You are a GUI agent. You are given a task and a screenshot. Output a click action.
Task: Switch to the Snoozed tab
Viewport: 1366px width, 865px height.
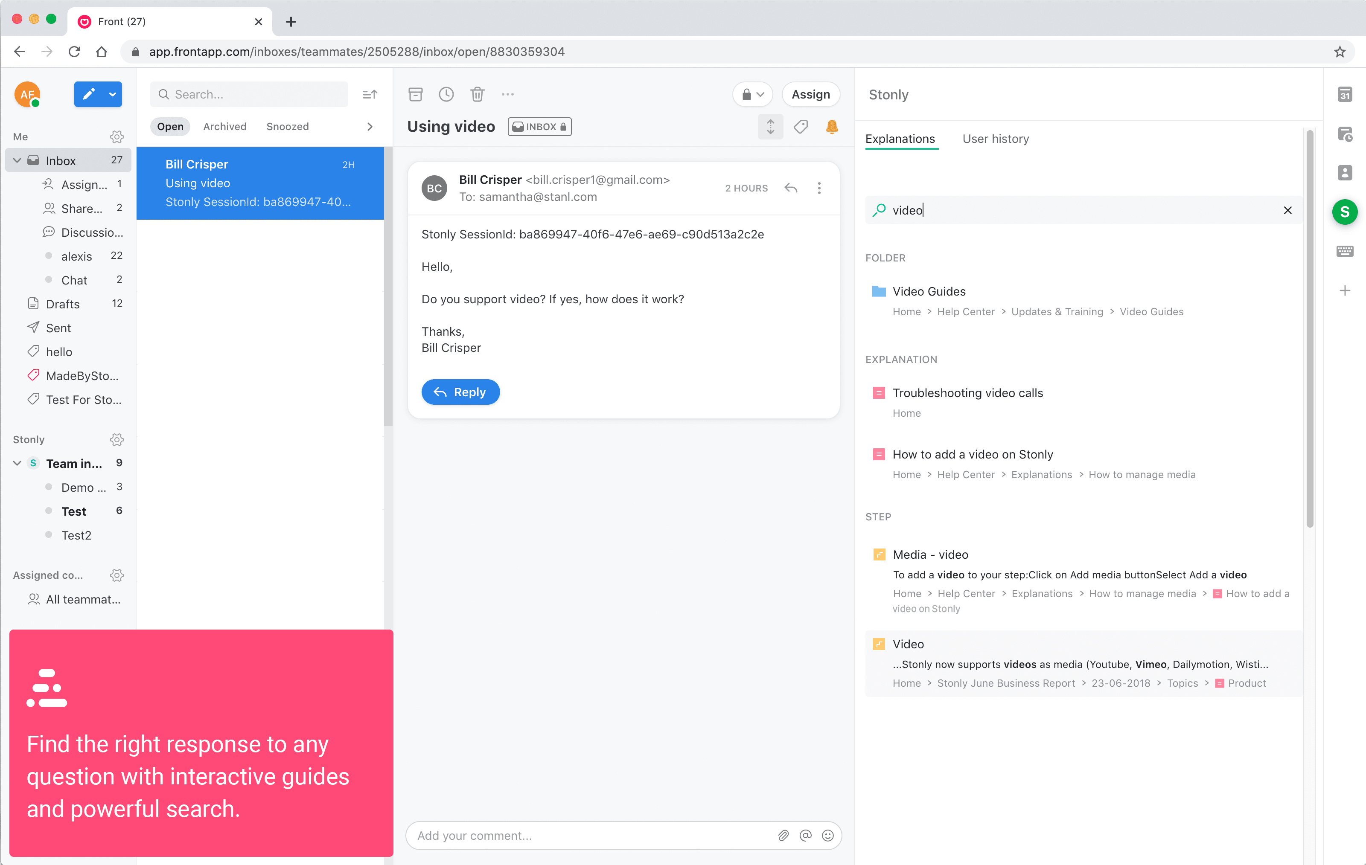288,126
